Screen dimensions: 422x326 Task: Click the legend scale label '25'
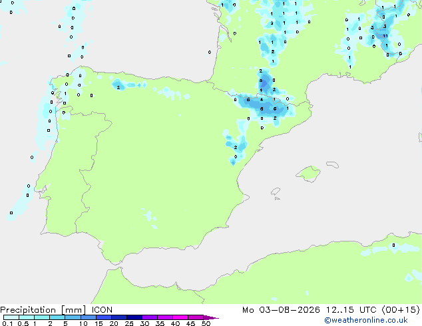[x=129, y=323]
